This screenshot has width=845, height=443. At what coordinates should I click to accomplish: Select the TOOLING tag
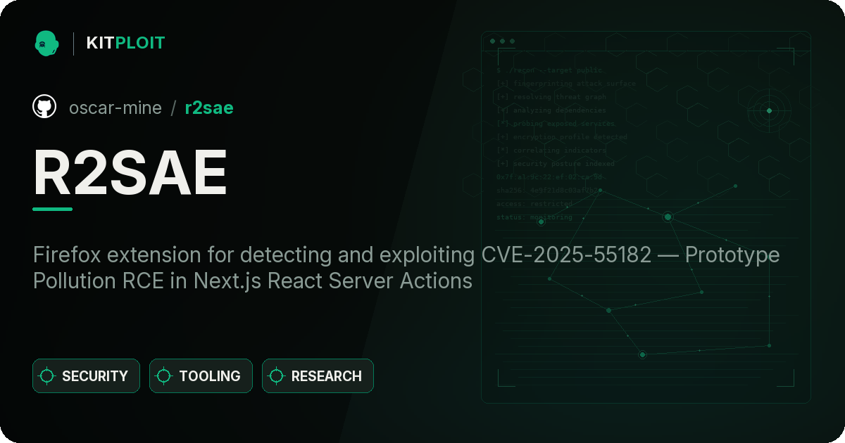(201, 376)
